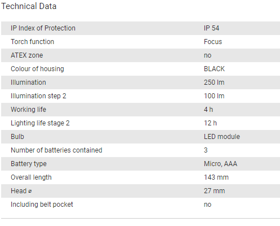Viewport: 280px width, 226px height.
Task: Click the Focus value text
Action: tap(213, 42)
